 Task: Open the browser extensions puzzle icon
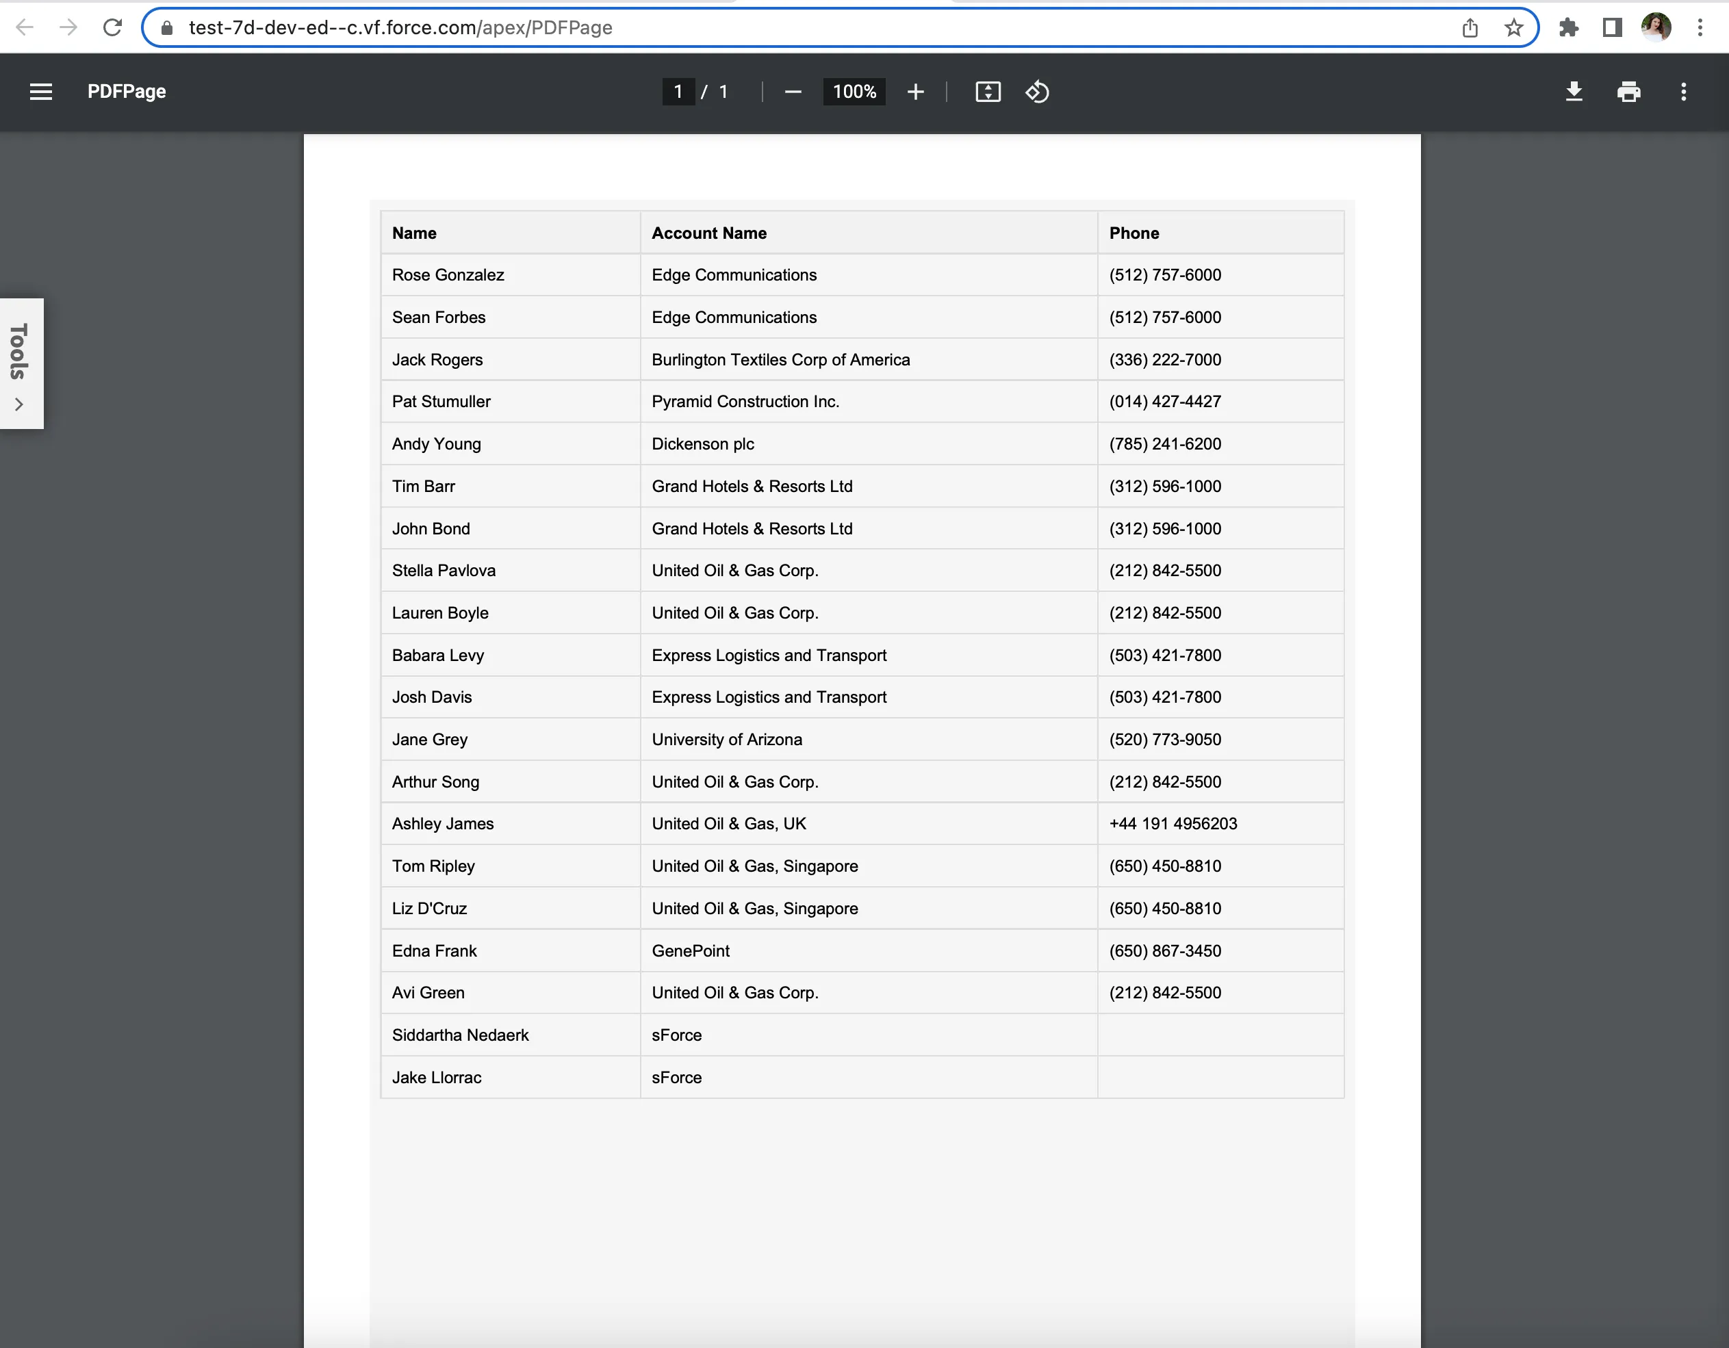click(1568, 27)
